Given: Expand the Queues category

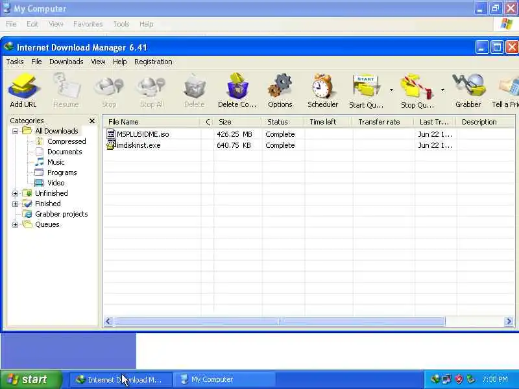Looking at the screenshot, I should pos(15,225).
